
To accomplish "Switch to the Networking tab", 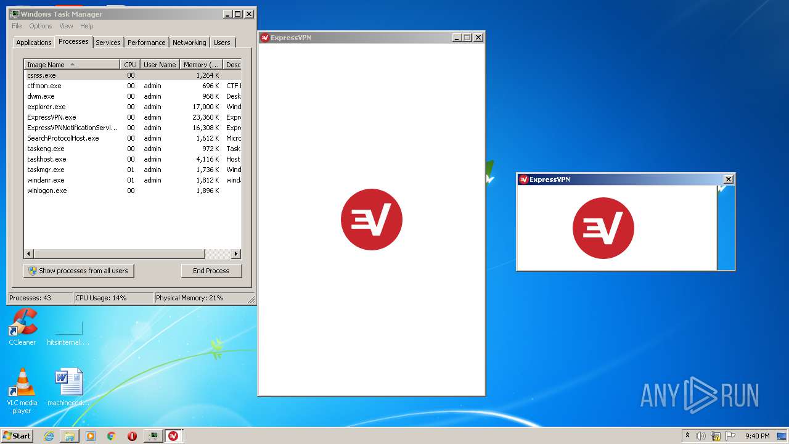I will click(x=189, y=43).
